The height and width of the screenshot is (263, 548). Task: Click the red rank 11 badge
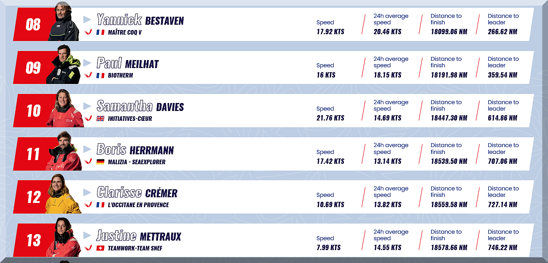[33, 154]
